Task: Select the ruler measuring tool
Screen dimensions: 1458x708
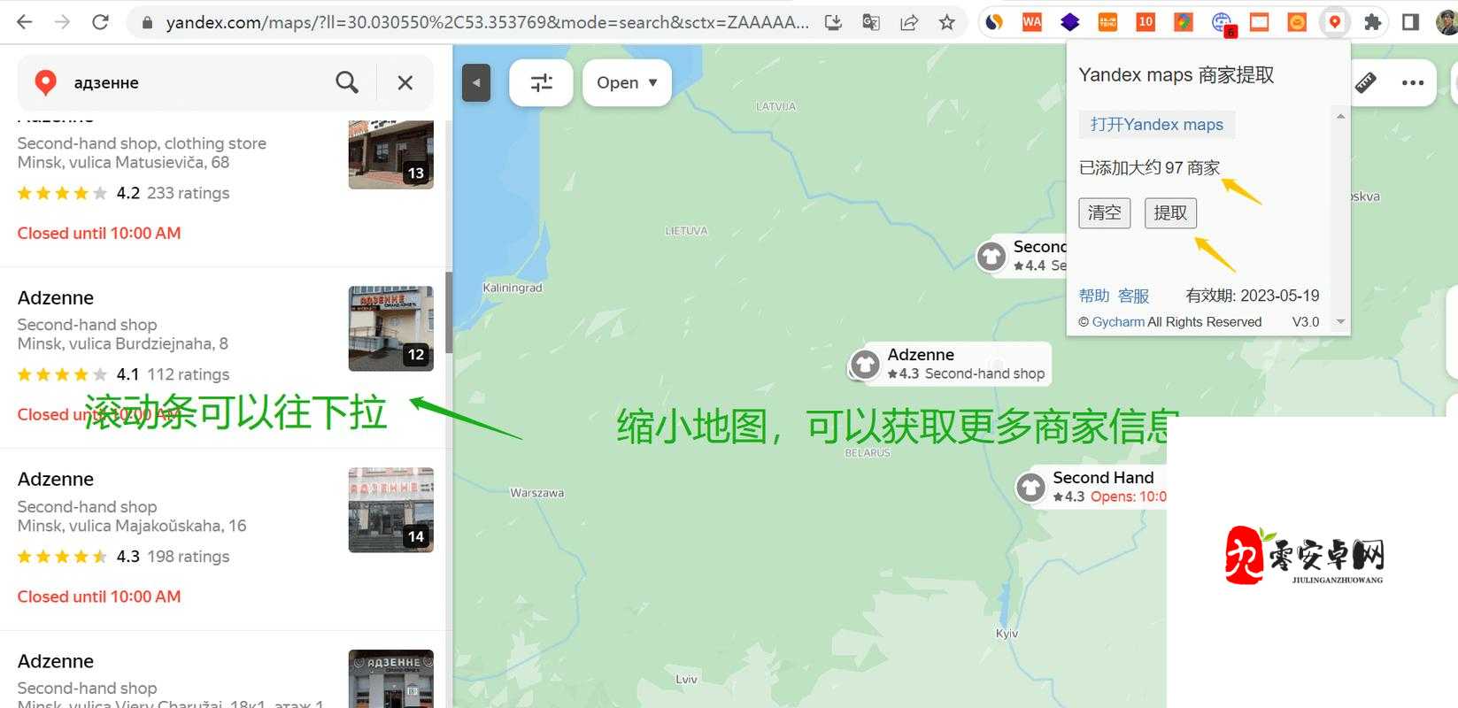Action: pos(1366,83)
